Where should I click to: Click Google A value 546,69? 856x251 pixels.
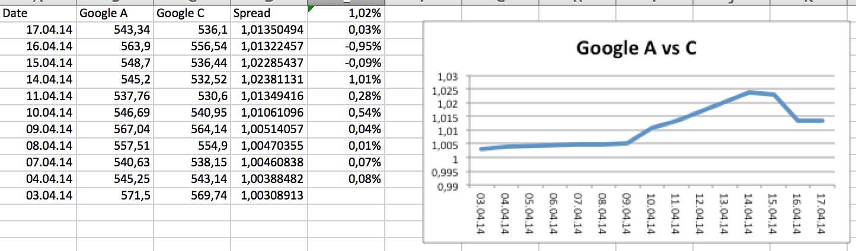115,112
